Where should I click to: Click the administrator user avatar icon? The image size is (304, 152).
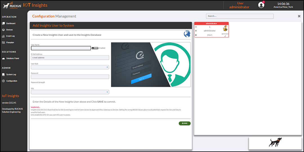[225, 28]
